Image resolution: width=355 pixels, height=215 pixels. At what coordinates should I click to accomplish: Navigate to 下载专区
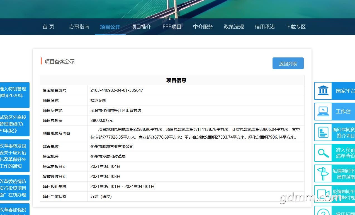pyautogui.click(x=296, y=27)
